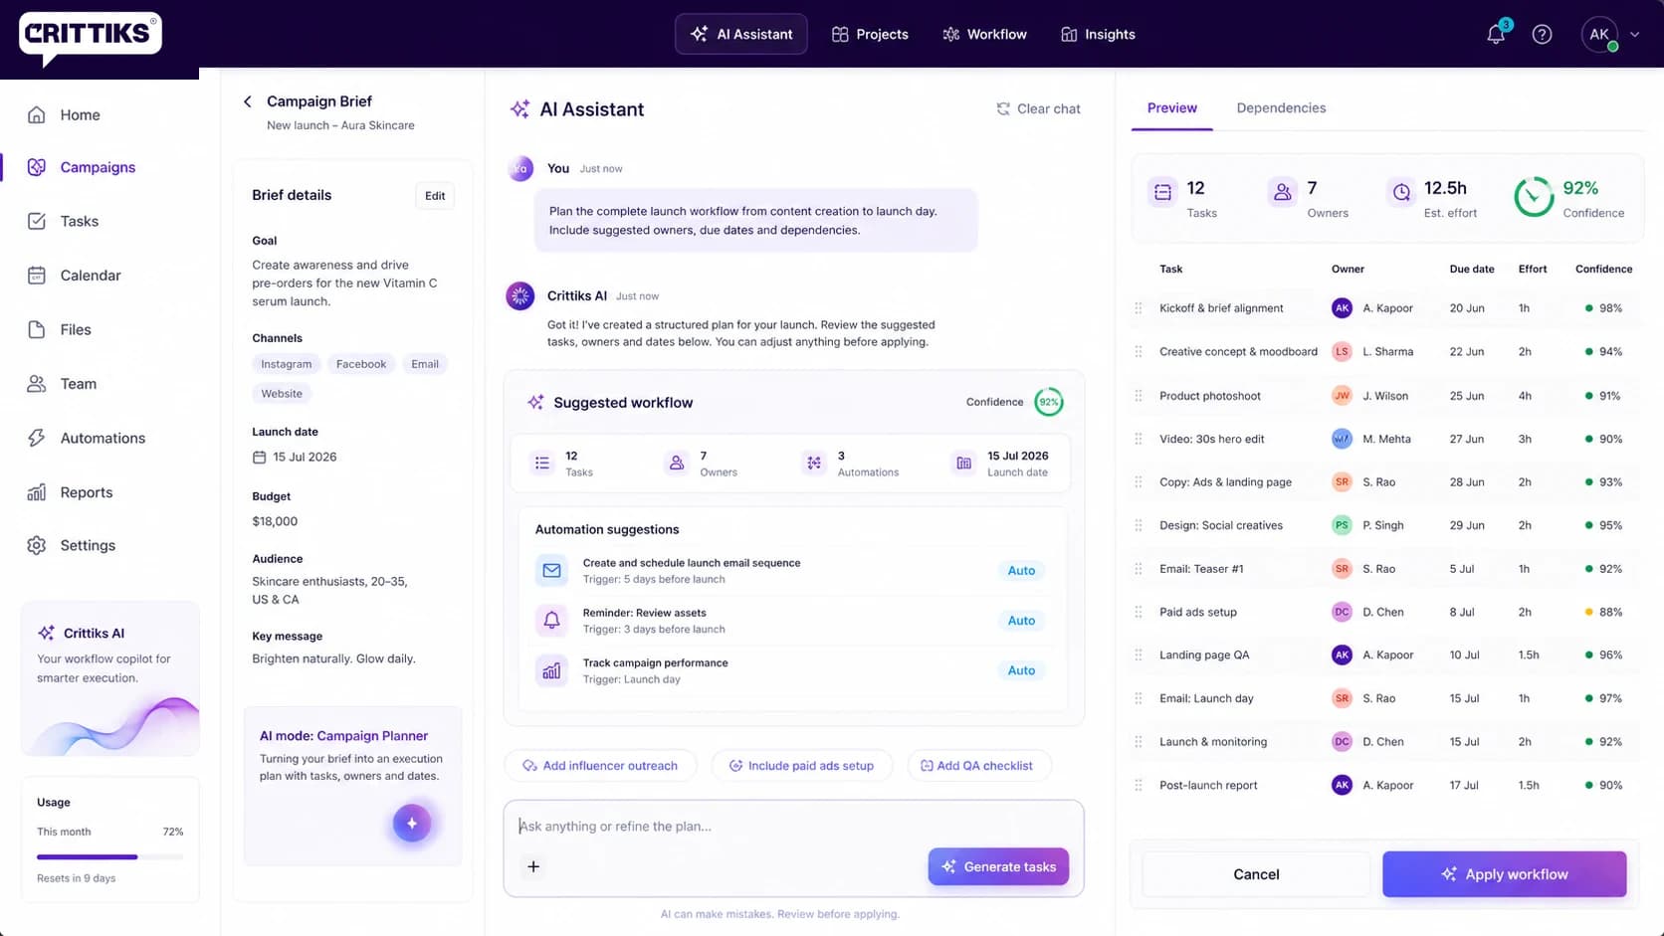Click the Crittiks logo
The height and width of the screenshot is (936, 1664).
pos(90,38)
